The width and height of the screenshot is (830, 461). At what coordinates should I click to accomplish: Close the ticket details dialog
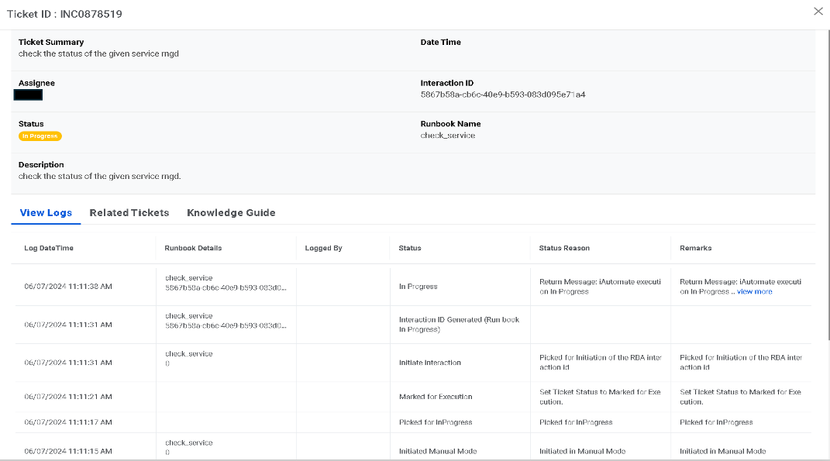pos(818,12)
